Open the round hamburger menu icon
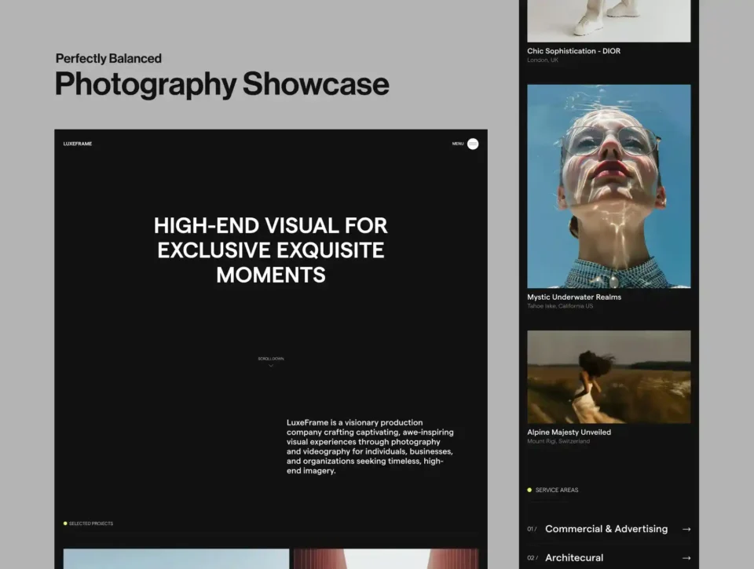Viewport: 754px width, 569px height. click(473, 144)
